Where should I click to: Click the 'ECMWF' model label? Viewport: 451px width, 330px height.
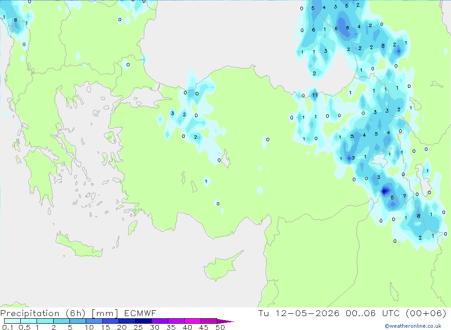[140, 313]
